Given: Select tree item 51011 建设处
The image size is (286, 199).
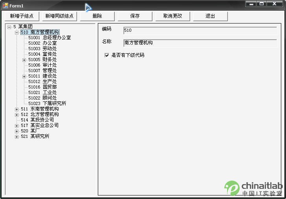Looking at the screenshot, I should (x=42, y=76).
